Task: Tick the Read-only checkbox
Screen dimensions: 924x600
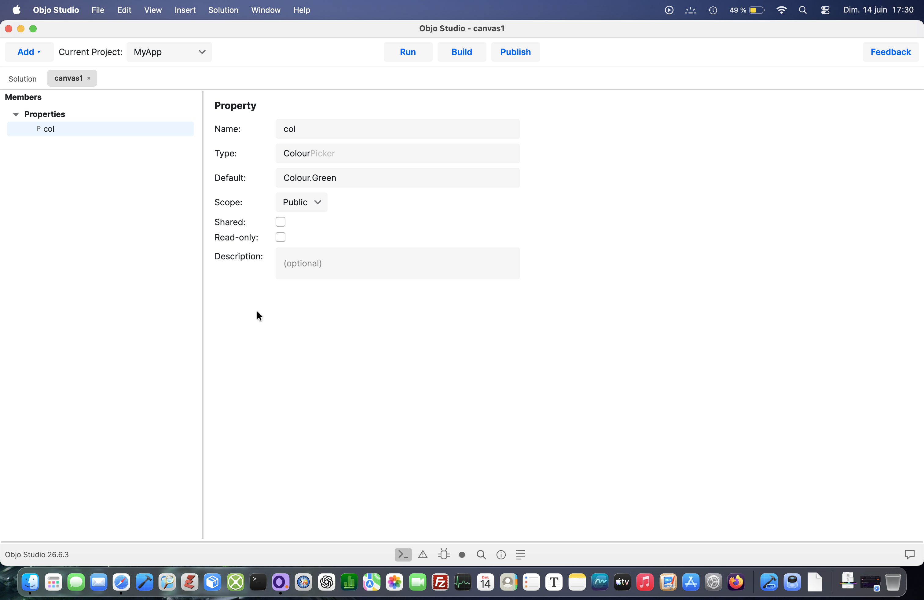Action: click(x=280, y=237)
